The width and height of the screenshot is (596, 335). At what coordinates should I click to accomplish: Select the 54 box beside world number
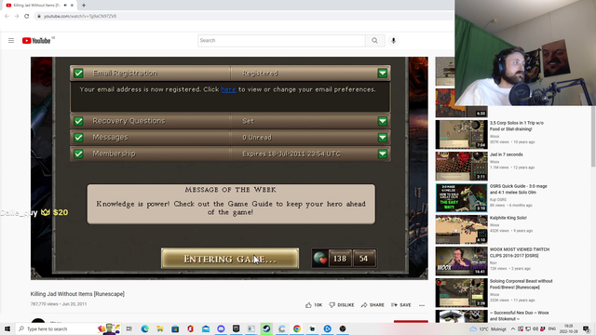pos(364,259)
